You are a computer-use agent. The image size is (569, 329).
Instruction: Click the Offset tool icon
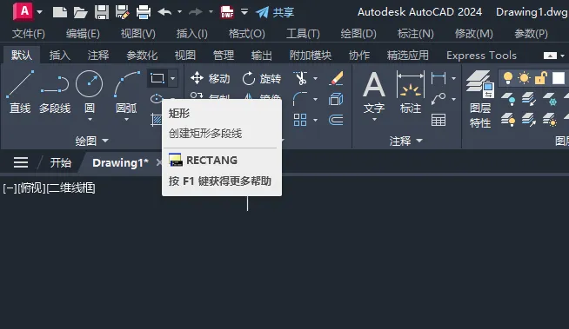(336, 120)
